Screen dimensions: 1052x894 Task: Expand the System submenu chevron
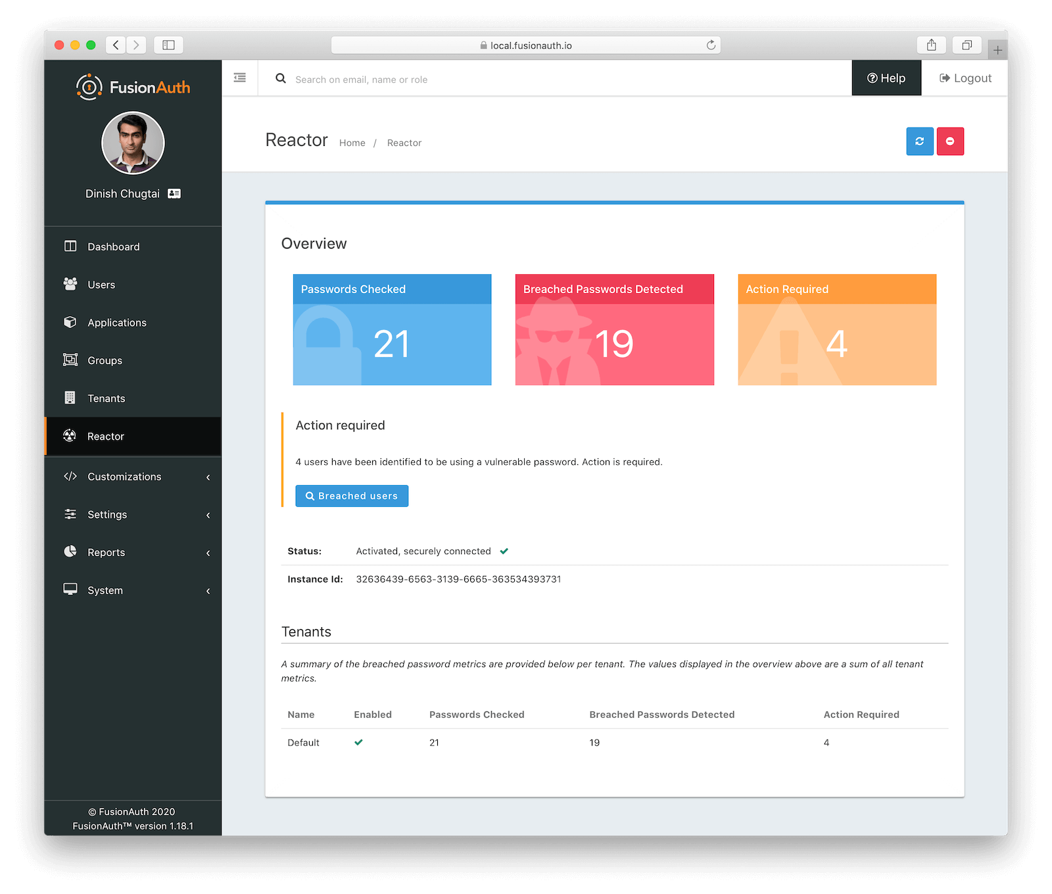click(208, 591)
